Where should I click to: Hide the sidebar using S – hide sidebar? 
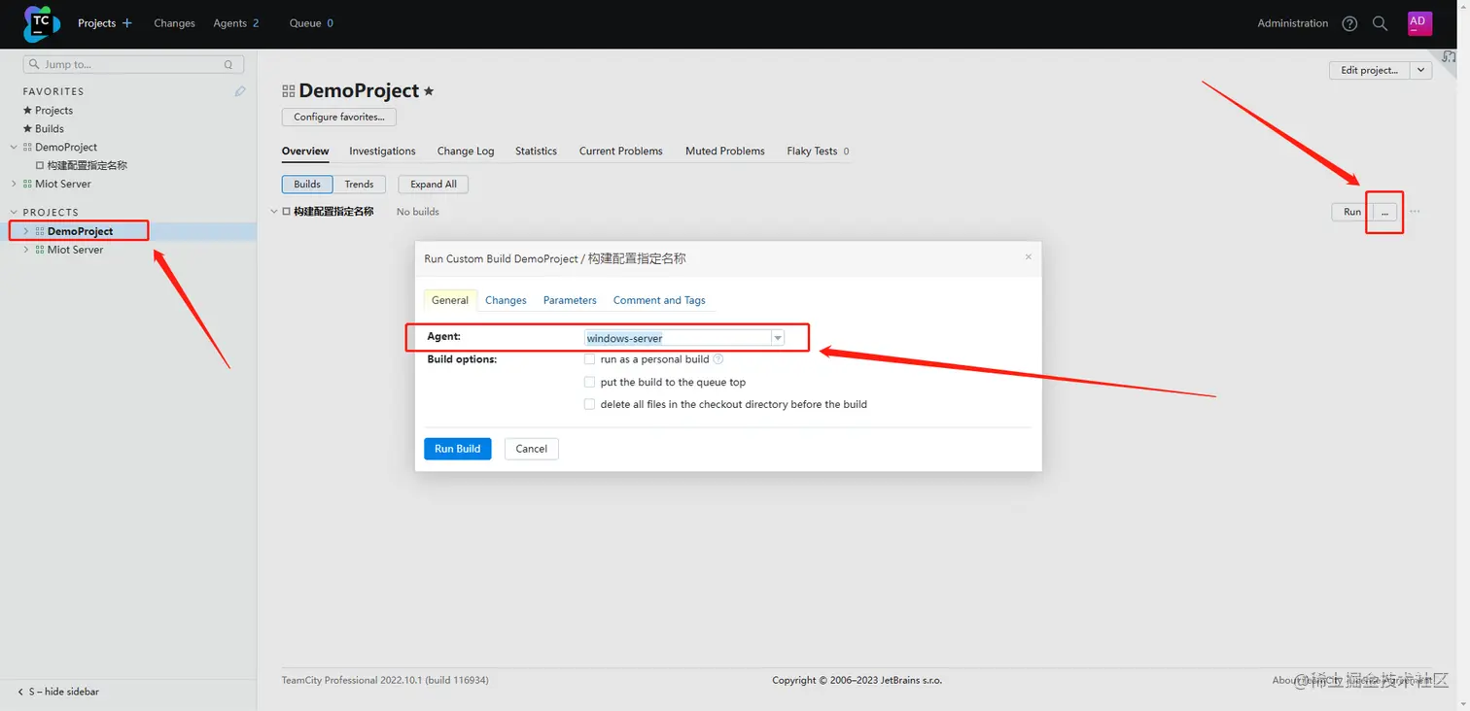(58, 692)
